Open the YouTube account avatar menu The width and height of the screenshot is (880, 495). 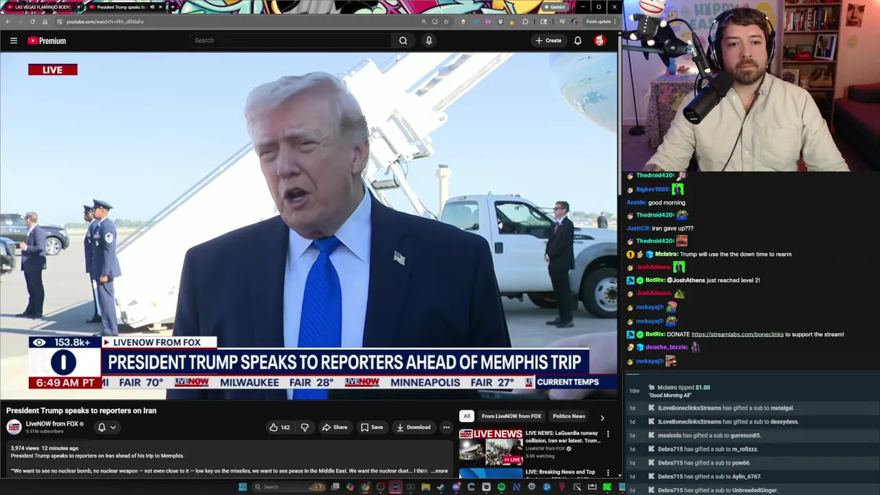599,41
